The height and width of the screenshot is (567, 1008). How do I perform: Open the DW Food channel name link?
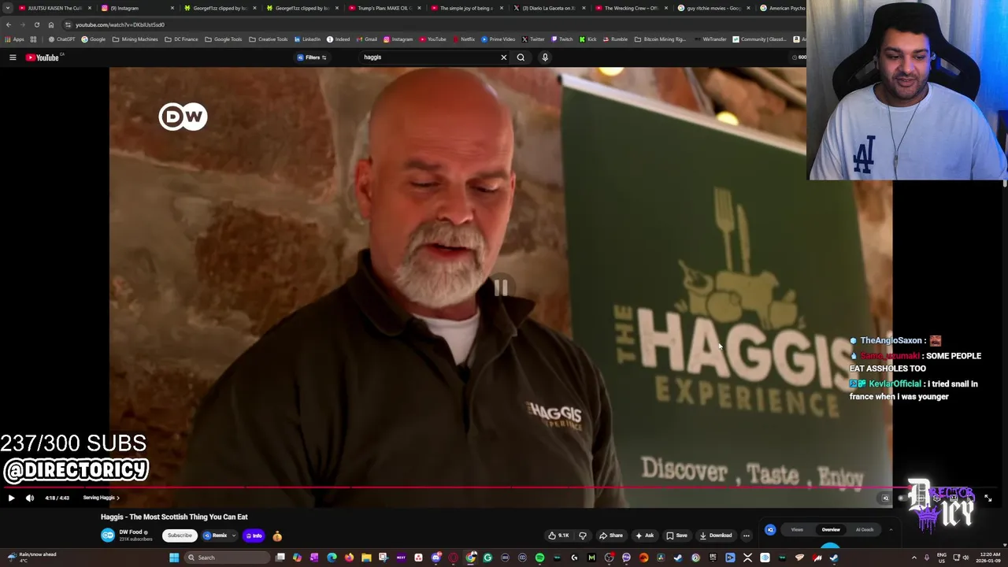(131, 532)
